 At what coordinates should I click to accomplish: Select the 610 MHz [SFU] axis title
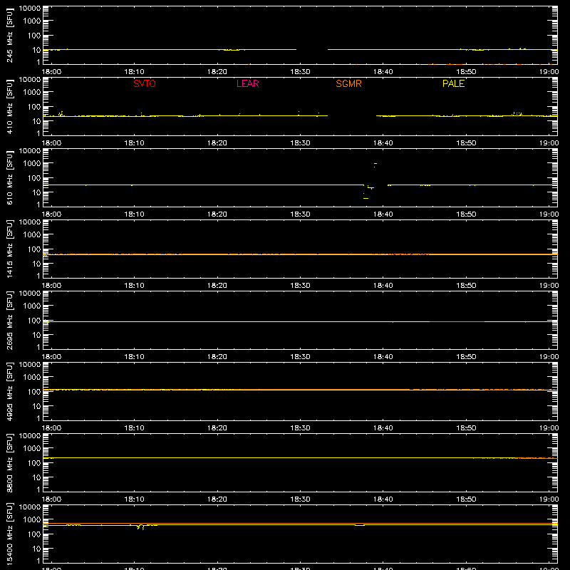[x=9, y=177]
